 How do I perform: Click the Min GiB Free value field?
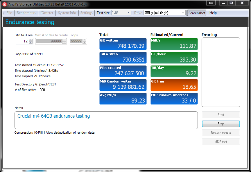click(22, 41)
